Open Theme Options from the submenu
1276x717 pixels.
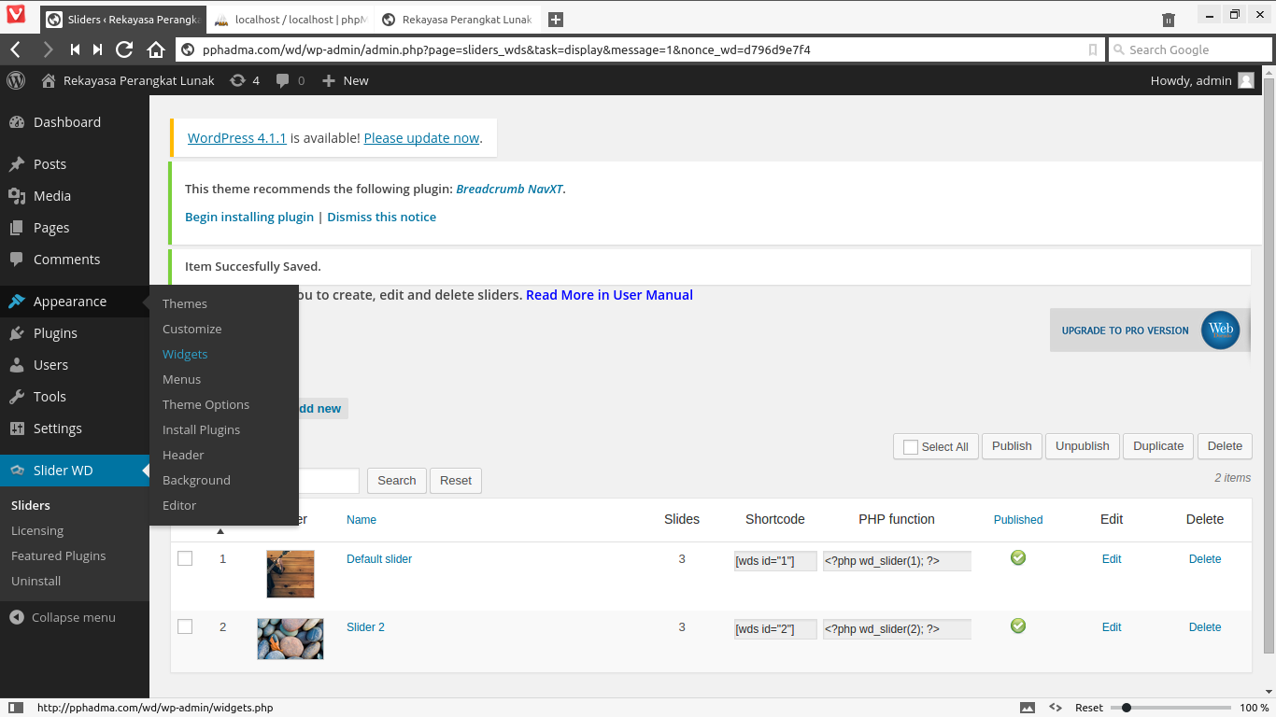tap(206, 404)
